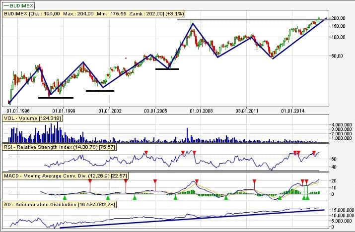
Task: Click the first red marker on RSI
Action: point(145,152)
